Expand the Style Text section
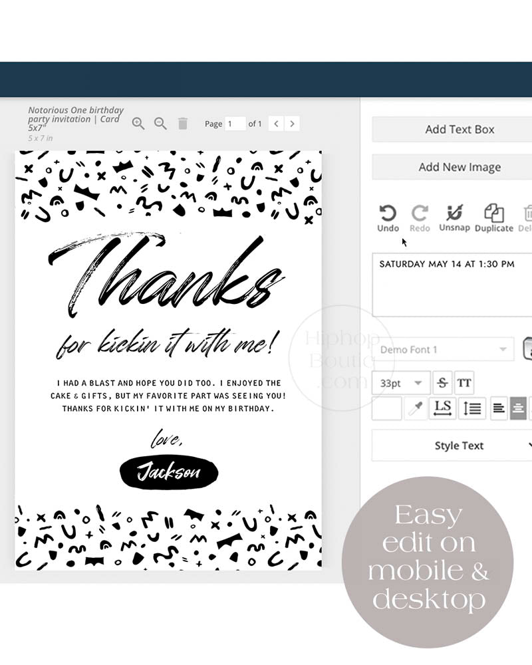532x665 pixels. pos(459,446)
